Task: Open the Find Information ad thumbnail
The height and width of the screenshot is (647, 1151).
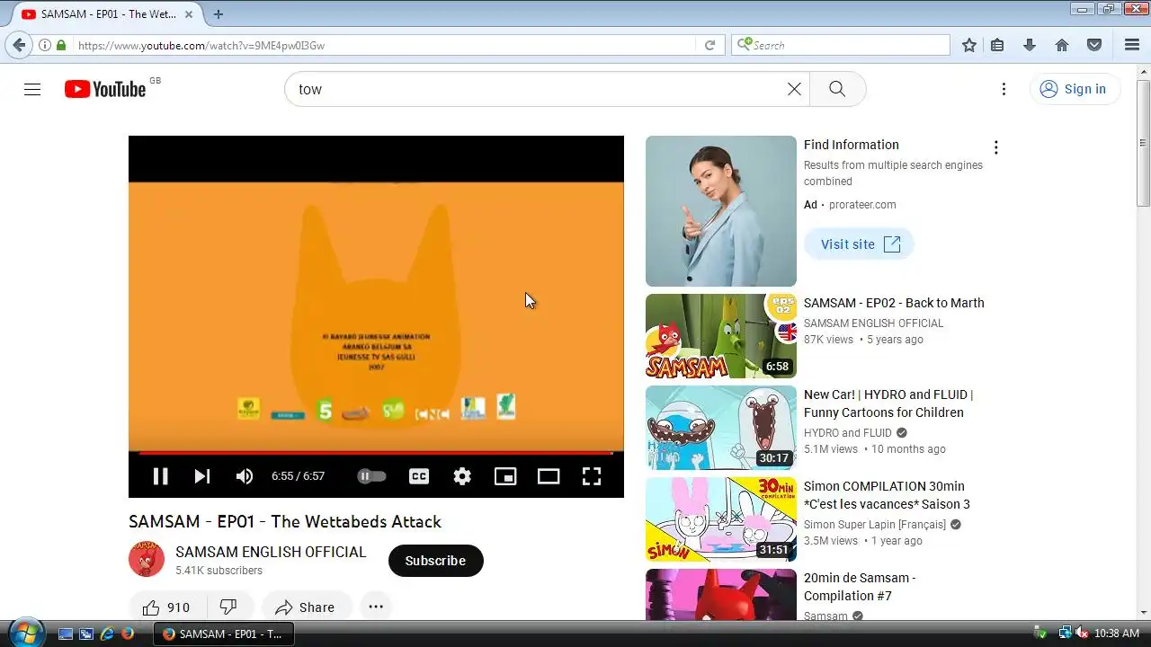Action: [721, 211]
